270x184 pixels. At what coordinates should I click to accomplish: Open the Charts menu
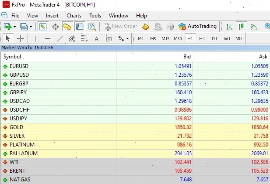74,15
